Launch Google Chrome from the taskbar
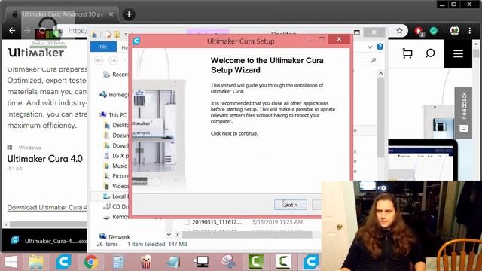Viewport: 482px width, 271px height. (x=91, y=263)
